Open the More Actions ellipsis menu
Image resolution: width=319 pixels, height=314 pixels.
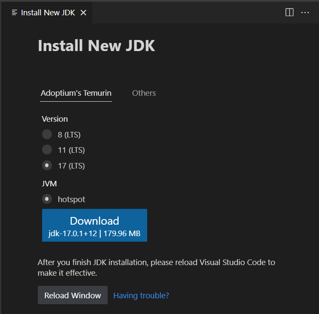click(x=305, y=13)
